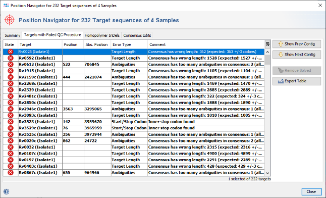Sort by the Target column header
The height and width of the screenshot is (198, 326).
tap(40, 44)
